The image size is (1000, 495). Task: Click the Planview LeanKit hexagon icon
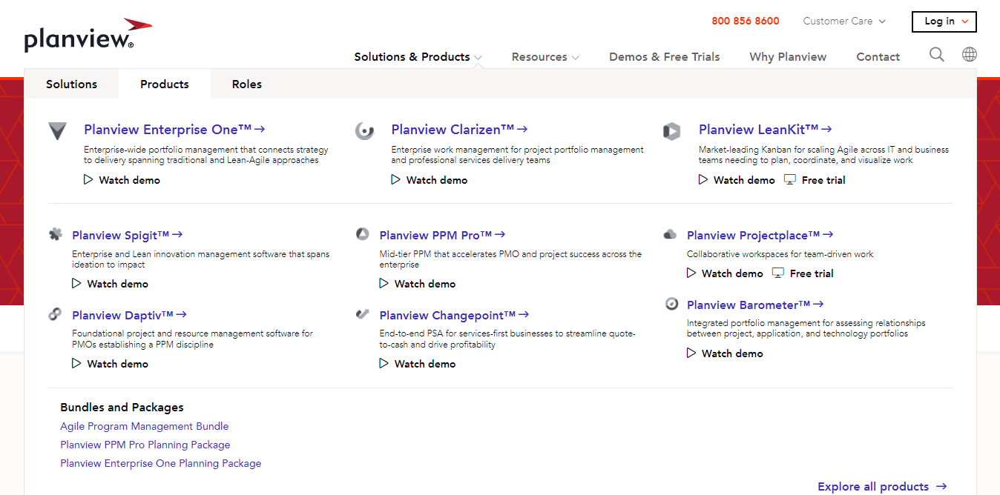pyautogui.click(x=671, y=131)
